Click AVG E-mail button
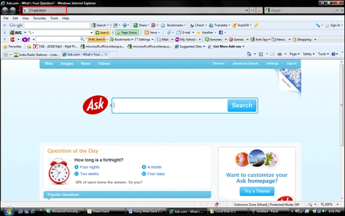This screenshot has width=345, height=216. pyautogui.click(x=183, y=33)
